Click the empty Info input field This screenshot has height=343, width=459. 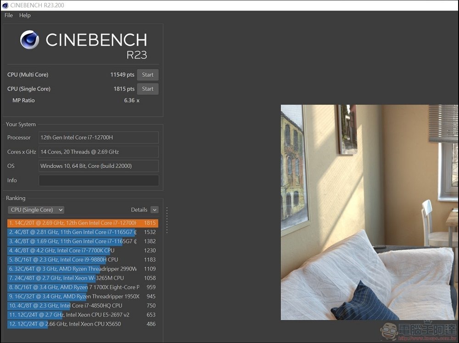(99, 180)
